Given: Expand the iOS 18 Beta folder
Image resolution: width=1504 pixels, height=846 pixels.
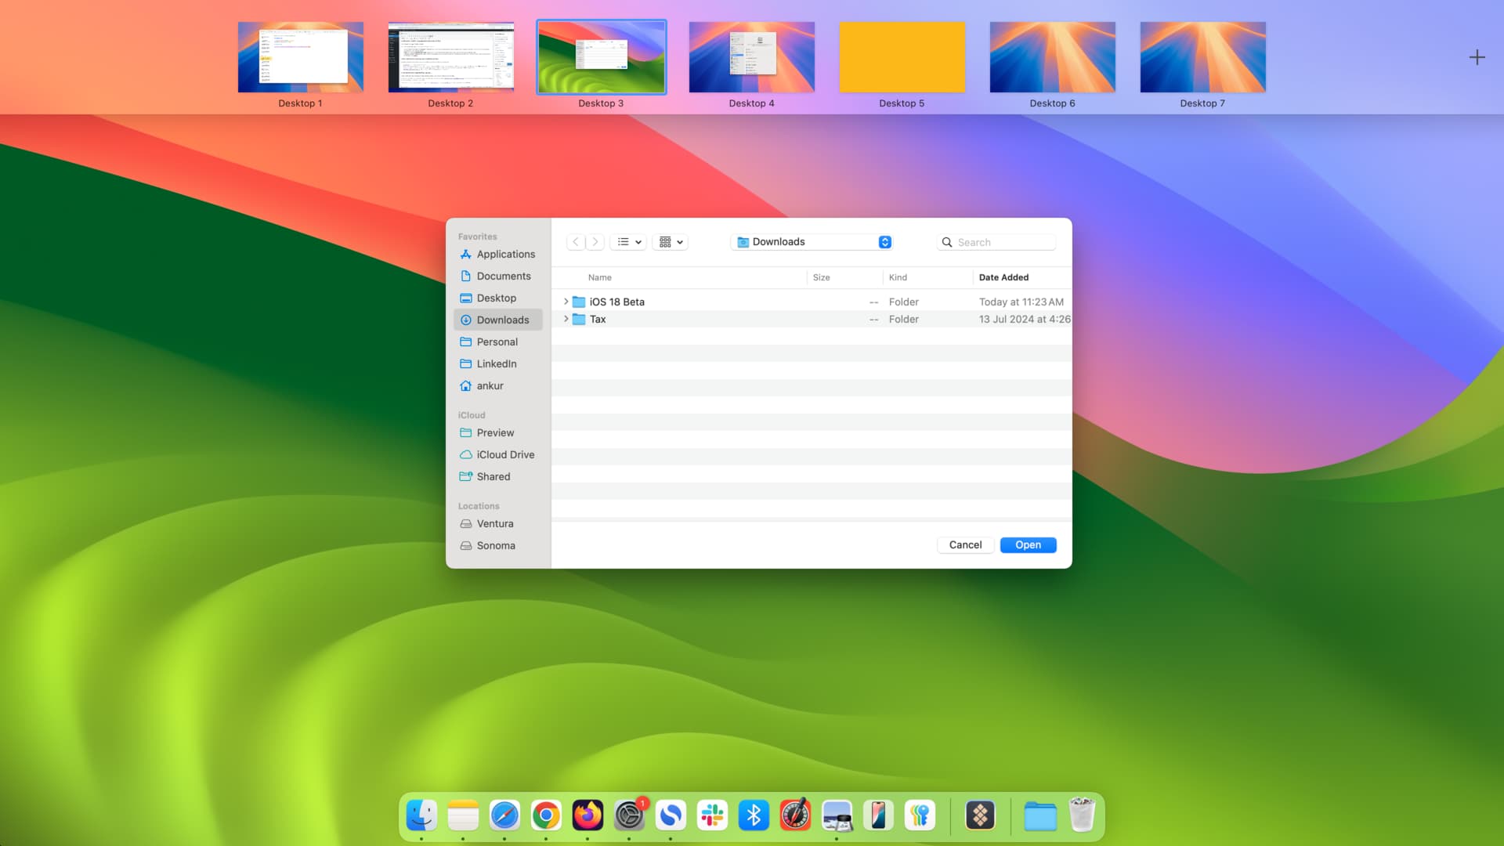Looking at the screenshot, I should coord(566,302).
